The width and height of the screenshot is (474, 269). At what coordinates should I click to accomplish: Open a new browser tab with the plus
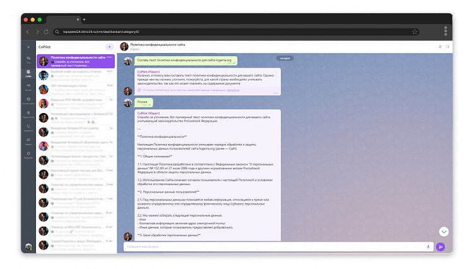[x=85, y=20]
